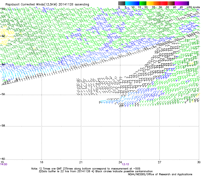The width and height of the screenshot is (201, 176).
Task: Click the '>50 knots' legend label
Action: click(193, 7)
